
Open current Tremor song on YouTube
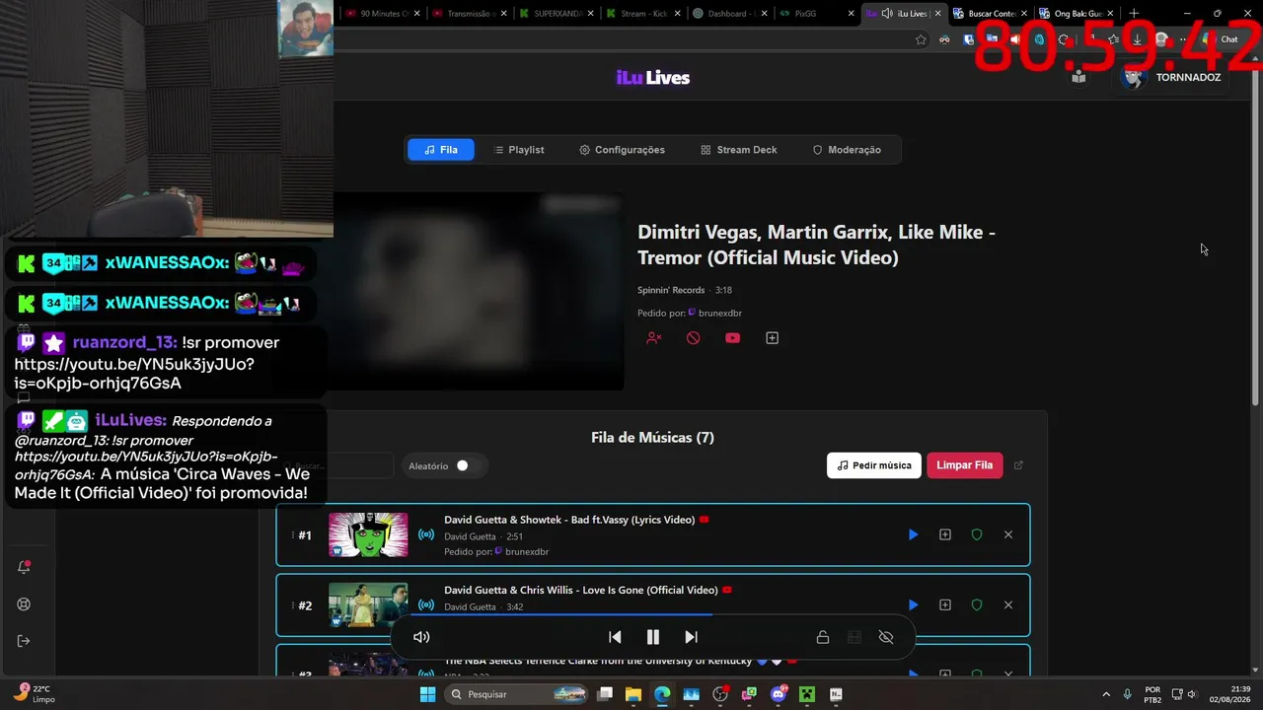732,338
